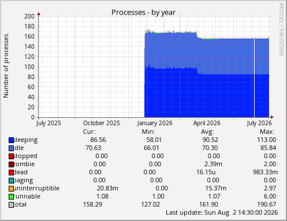Click idle current value 70.63
Screen dimensions: 287x221
[x=94, y=148]
